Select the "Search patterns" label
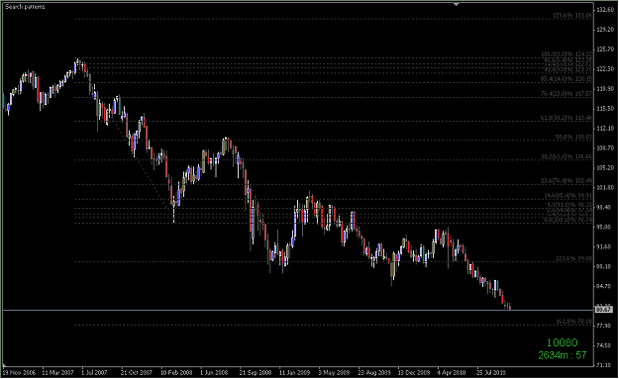 [25, 7]
